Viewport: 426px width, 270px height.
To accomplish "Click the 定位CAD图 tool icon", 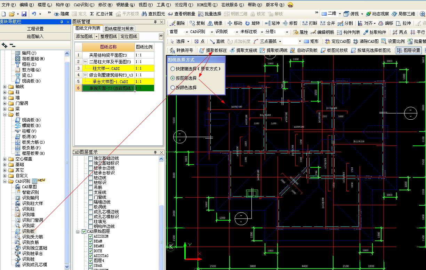I will pos(327,41).
